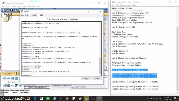This screenshot has height=101, width=179.
Task: Select the CLI tab in Switch0
Action: coord(41,15)
